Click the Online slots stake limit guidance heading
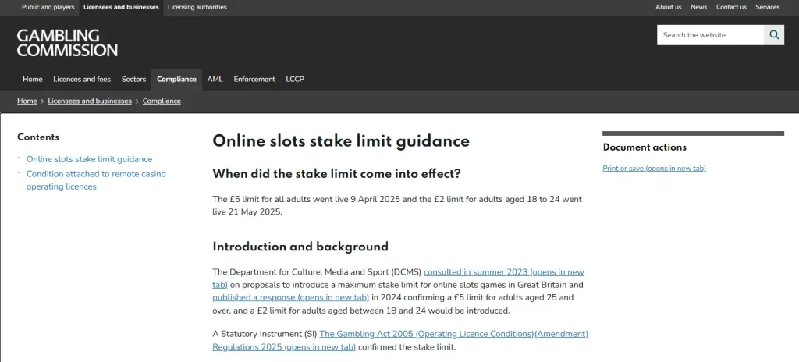Viewport: 799px width, 362px height. pos(341,141)
